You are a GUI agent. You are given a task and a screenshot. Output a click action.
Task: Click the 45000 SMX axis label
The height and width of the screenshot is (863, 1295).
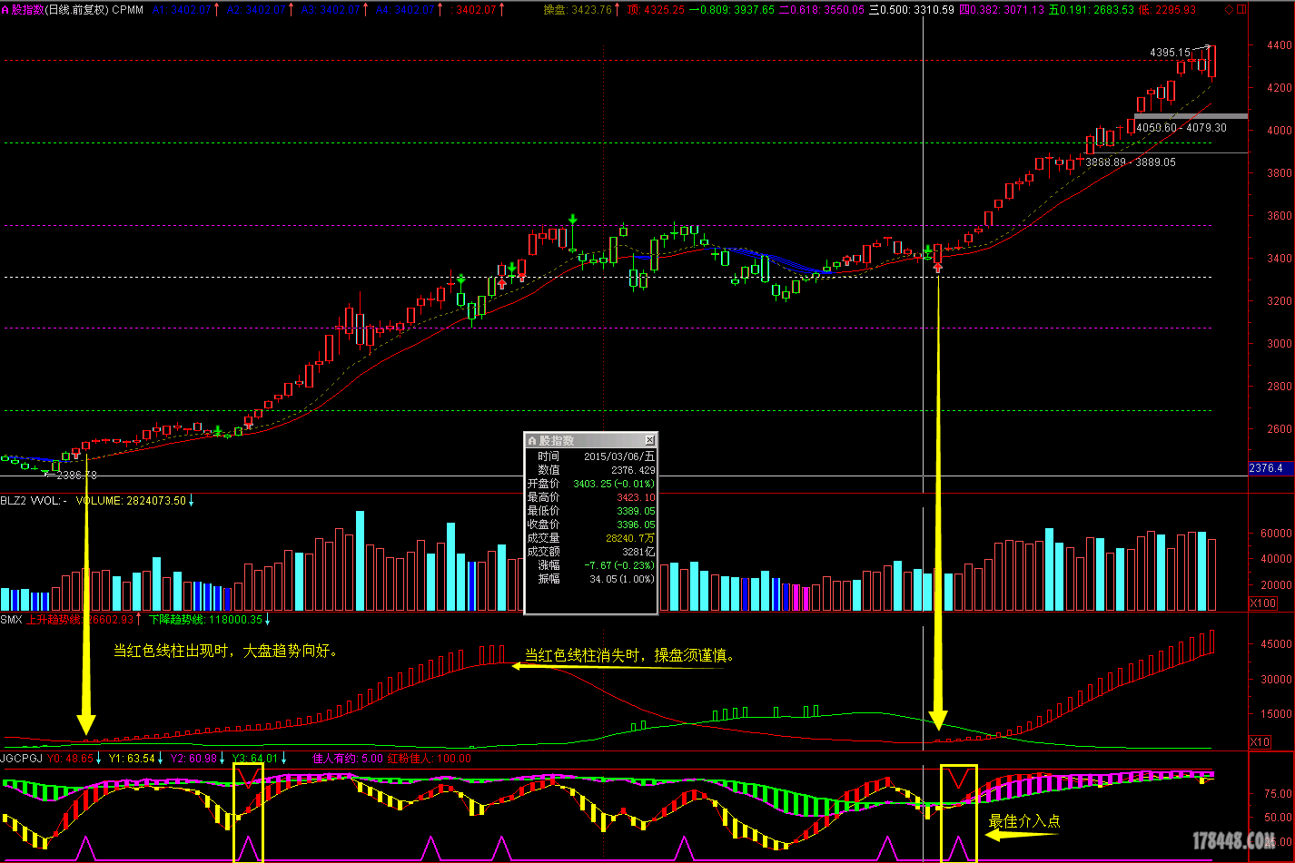coord(1277,644)
